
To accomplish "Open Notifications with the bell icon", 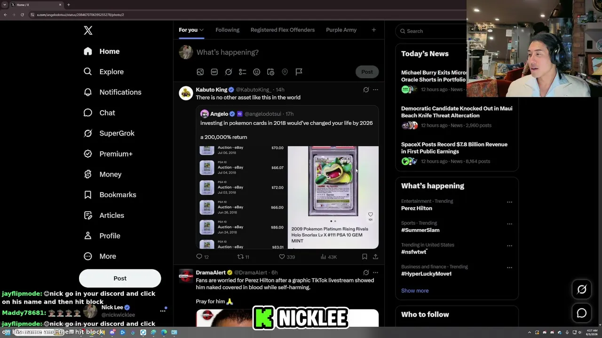I will coord(88,92).
